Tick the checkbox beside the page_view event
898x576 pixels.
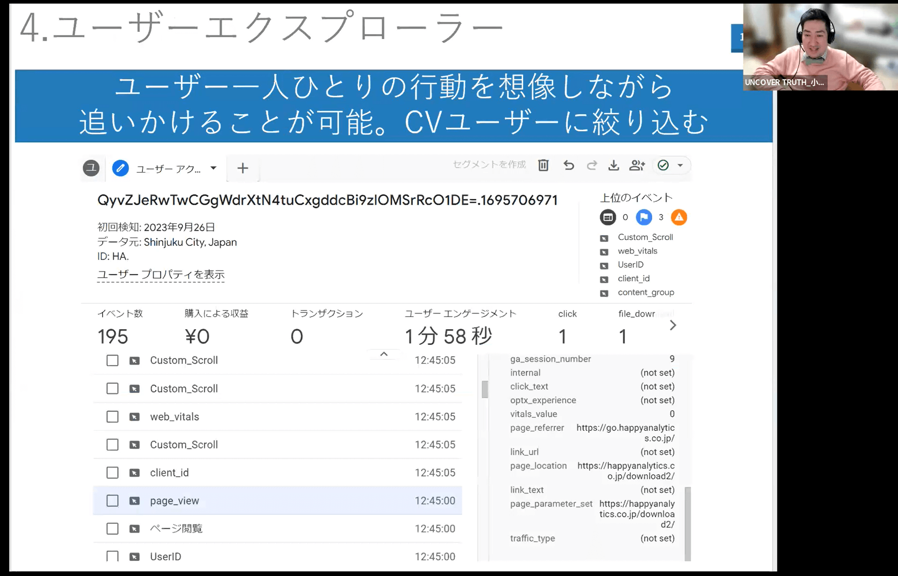pos(112,501)
